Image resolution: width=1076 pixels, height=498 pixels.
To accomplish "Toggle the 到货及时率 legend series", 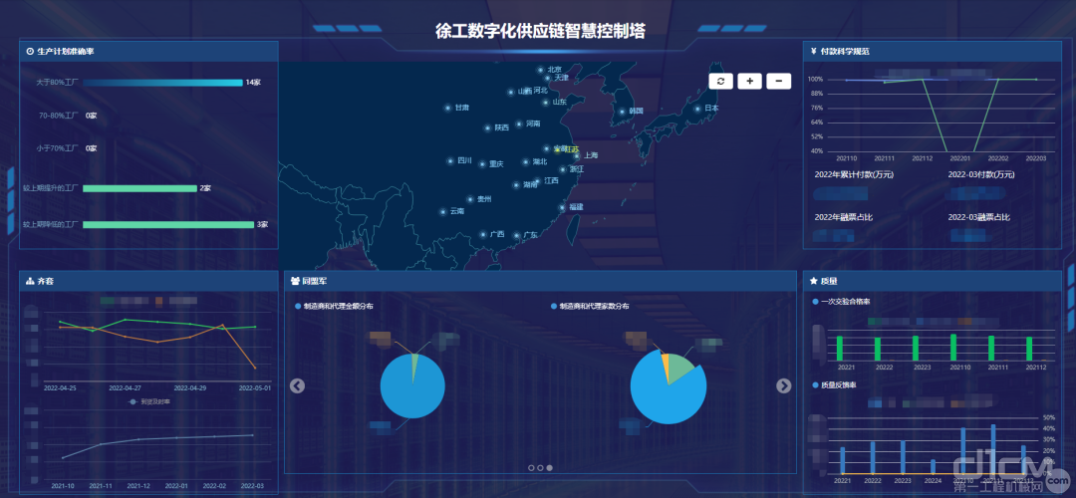I will (x=149, y=402).
